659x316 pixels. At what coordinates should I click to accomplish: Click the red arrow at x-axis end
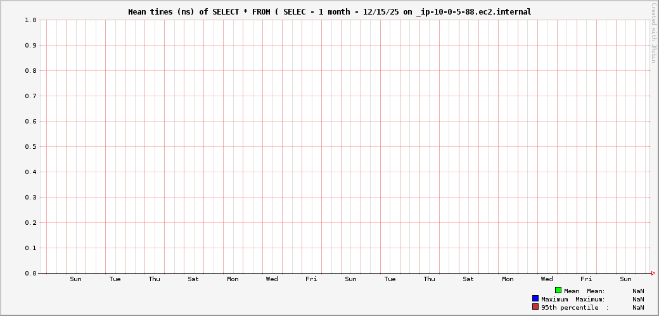(653, 273)
